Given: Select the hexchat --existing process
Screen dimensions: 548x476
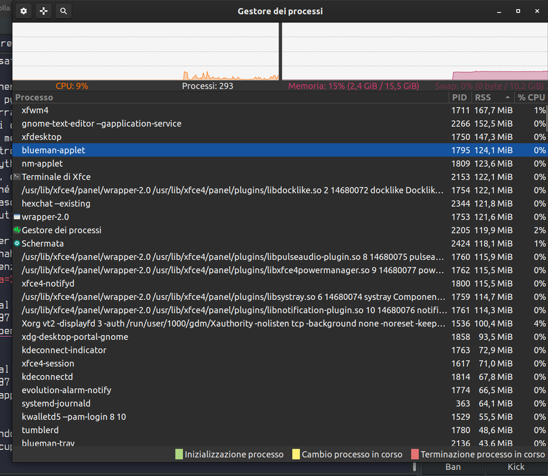Looking at the screenshot, I should click(279, 203).
